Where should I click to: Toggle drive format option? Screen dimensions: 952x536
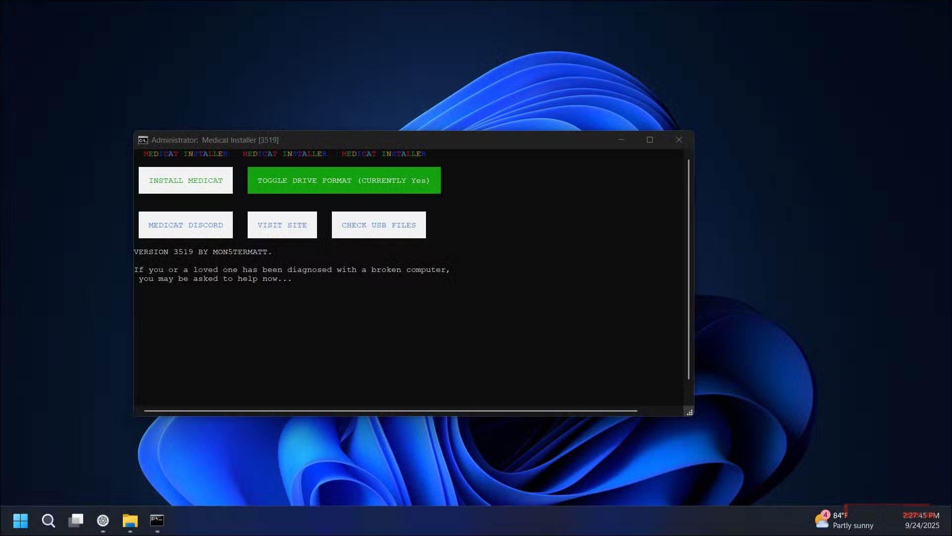pos(344,180)
